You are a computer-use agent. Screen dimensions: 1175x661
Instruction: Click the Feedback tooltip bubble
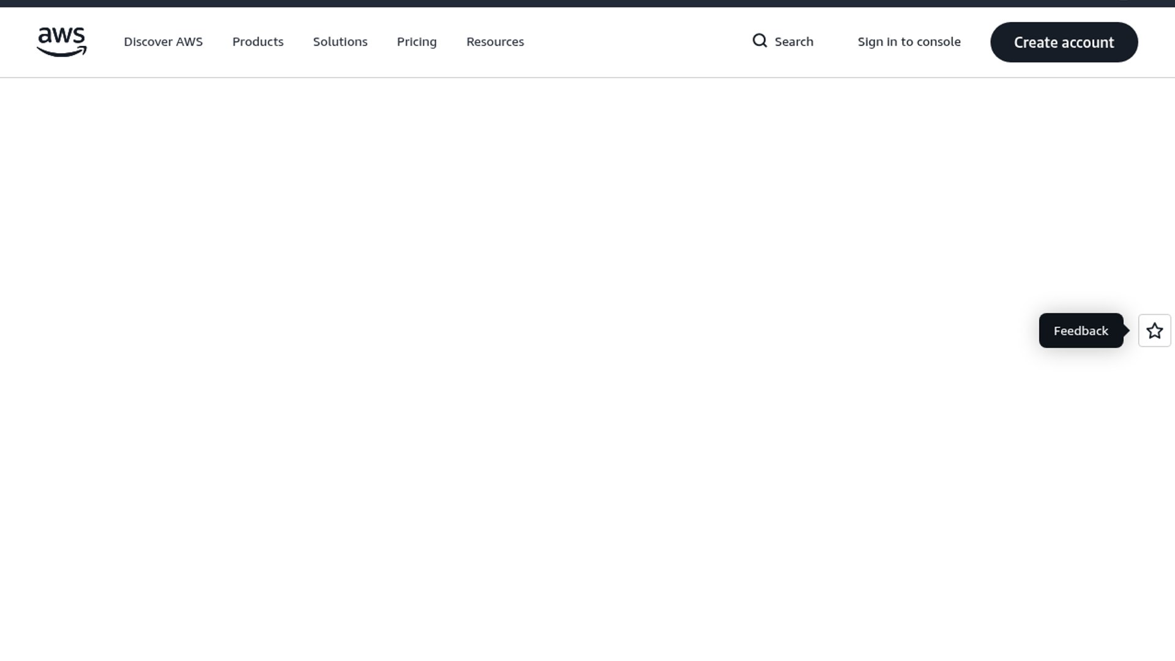(x=1080, y=331)
